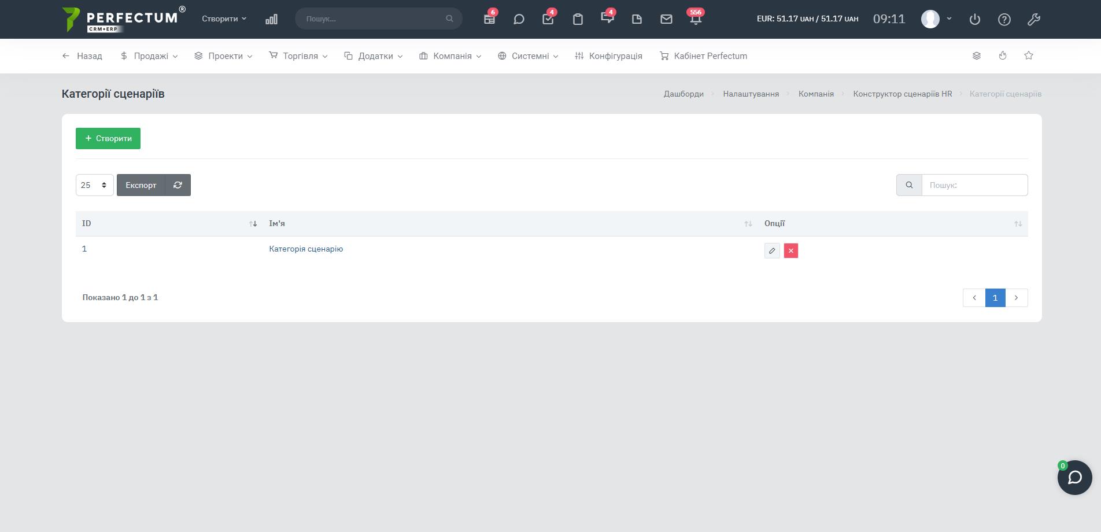The width and height of the screenshot is (1101, 532).
Task: Open the mail envelope icon
Action: coord(666,19)
